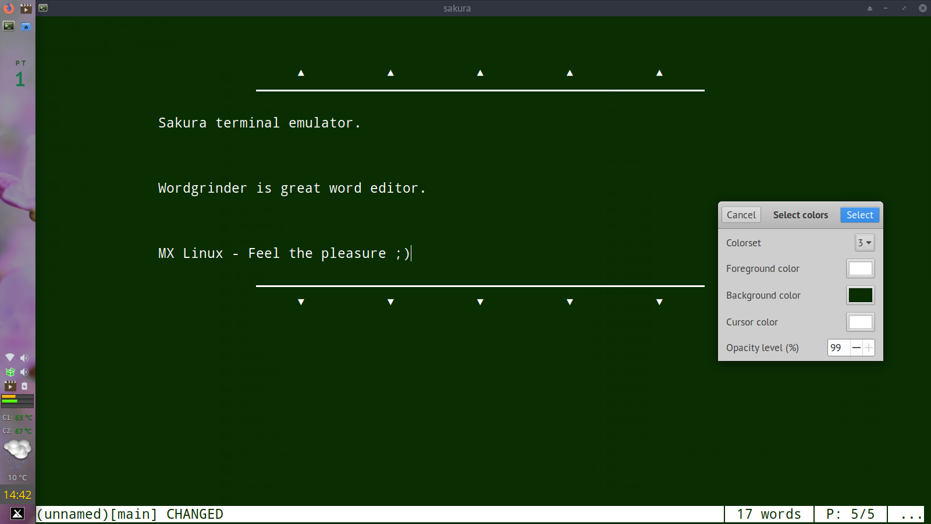Screen dimensions: 931x524
Task: Click the text 'Sakura terminal emulator.'
Action: coord(260,123)
